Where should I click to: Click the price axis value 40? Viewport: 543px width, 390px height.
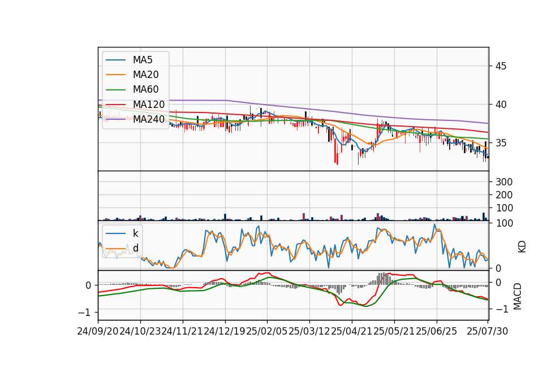tap(501, 105)
